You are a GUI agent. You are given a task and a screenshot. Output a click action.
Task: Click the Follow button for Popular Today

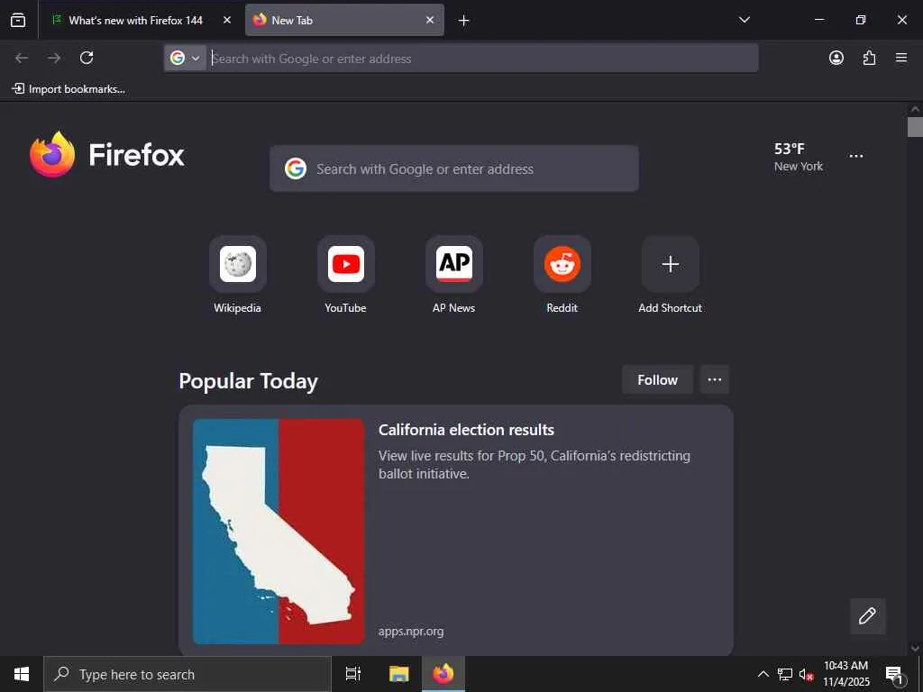pyautogui.click(x=657, y=379)
